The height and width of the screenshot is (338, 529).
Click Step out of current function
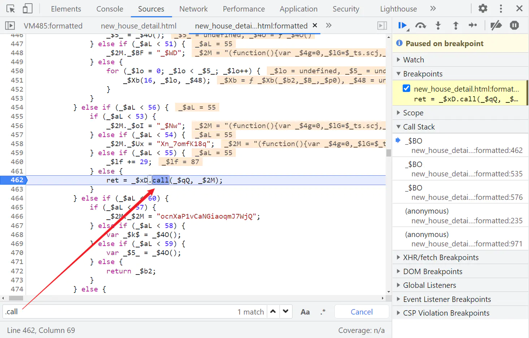(456, 26)
